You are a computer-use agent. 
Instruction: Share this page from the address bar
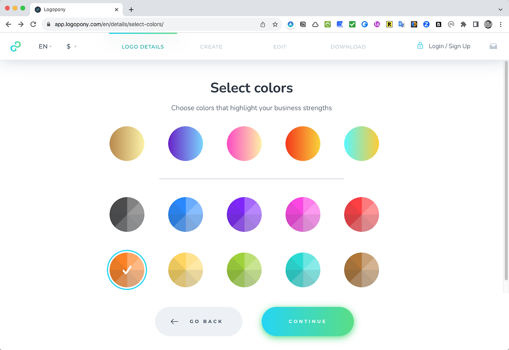(x=262, y=24)
